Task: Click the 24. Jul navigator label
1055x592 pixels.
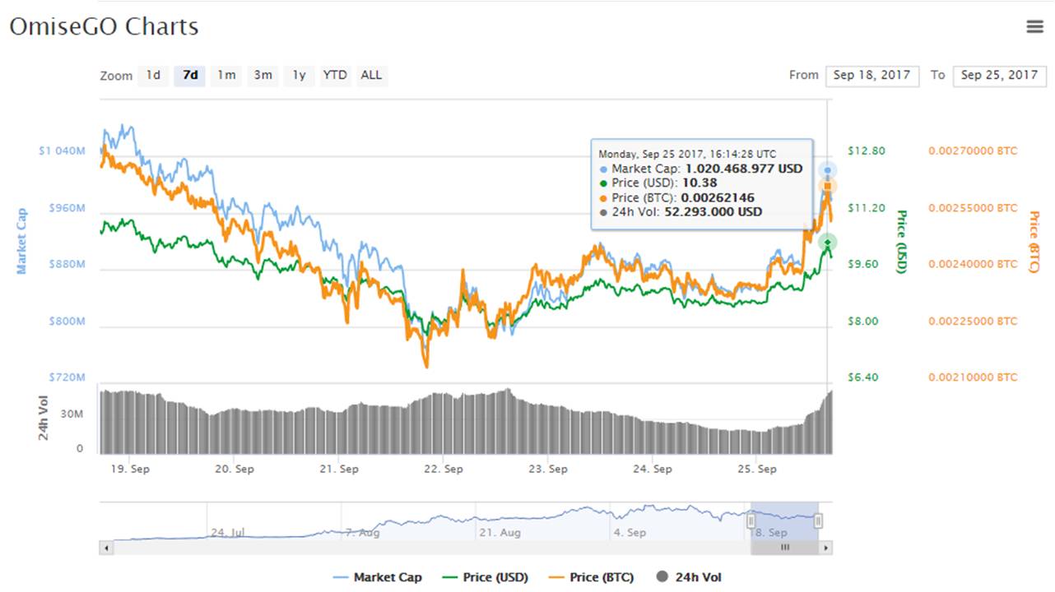Action: coord(228,532)
